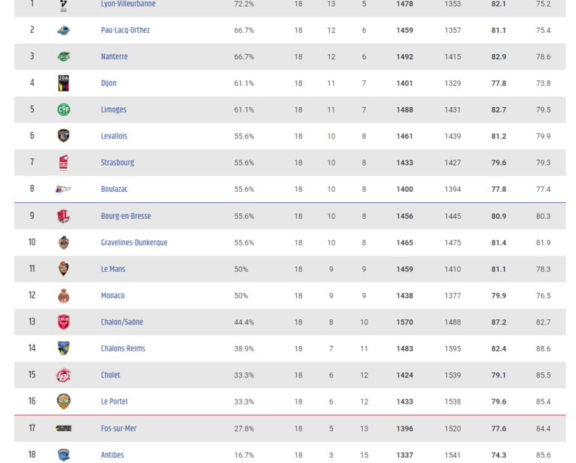Screen dimensions: 576x463
Task: Open the Gravelines-Dunkerque team link
Action: (x=134, y=243)
